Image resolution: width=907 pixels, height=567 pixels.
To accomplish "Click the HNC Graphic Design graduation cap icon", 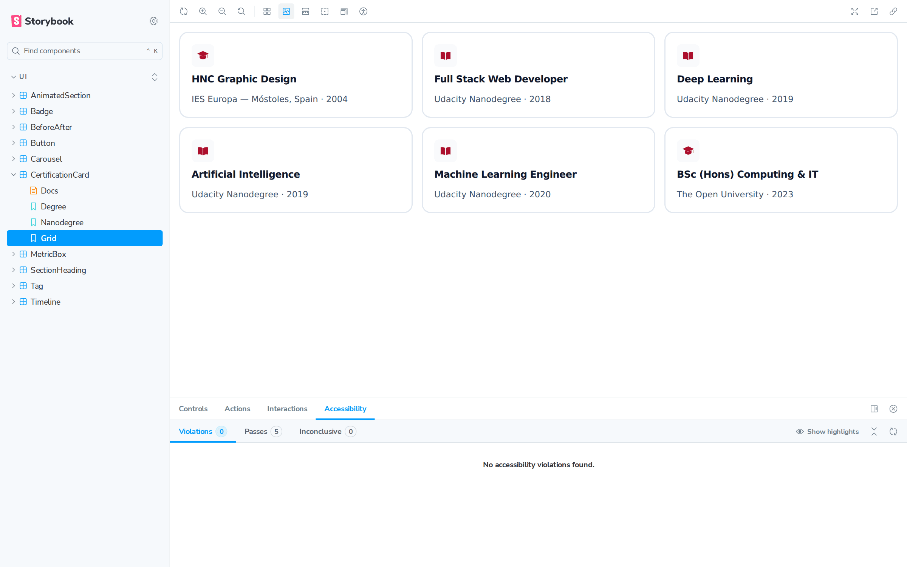I will click(x=203, y=56).
